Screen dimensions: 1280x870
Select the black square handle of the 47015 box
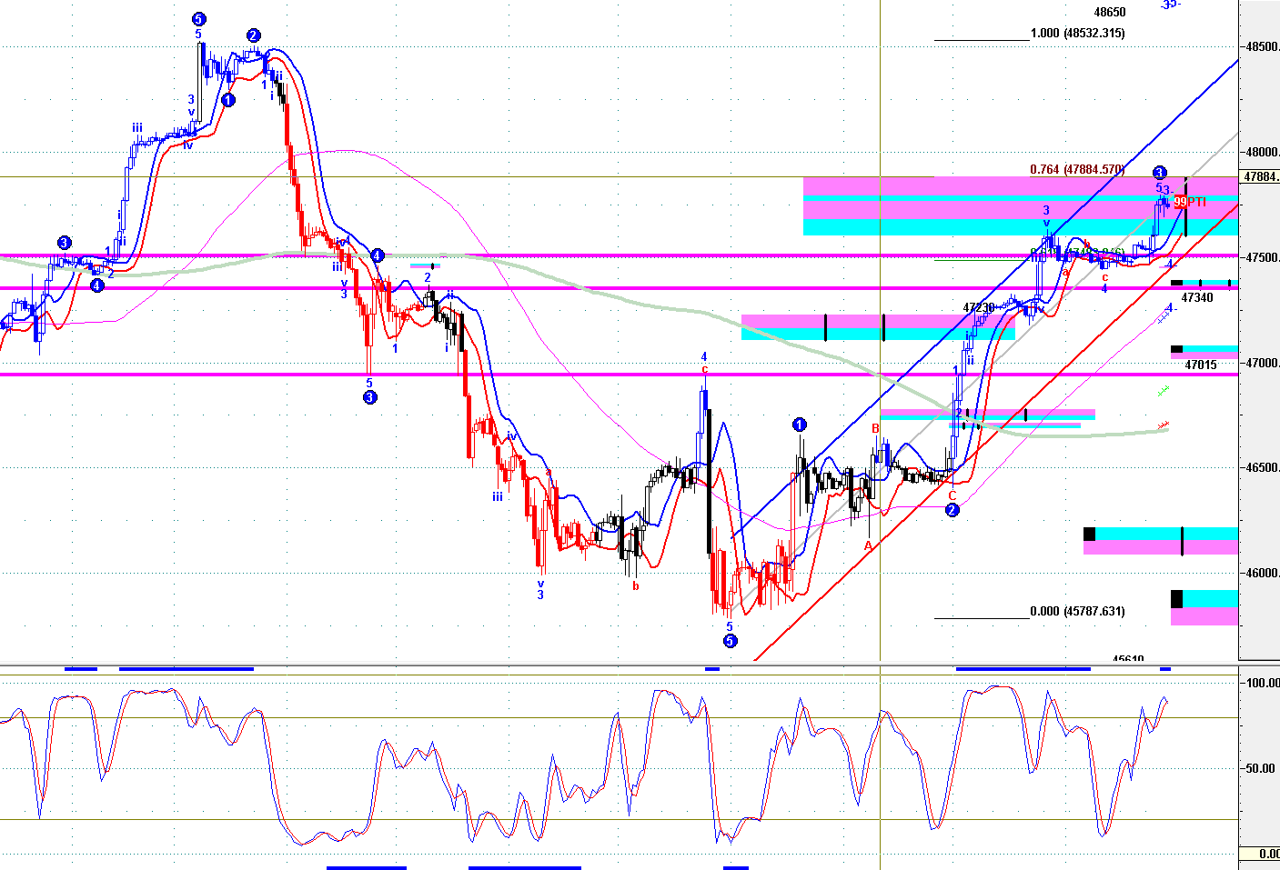click(x=1176, y=349)
